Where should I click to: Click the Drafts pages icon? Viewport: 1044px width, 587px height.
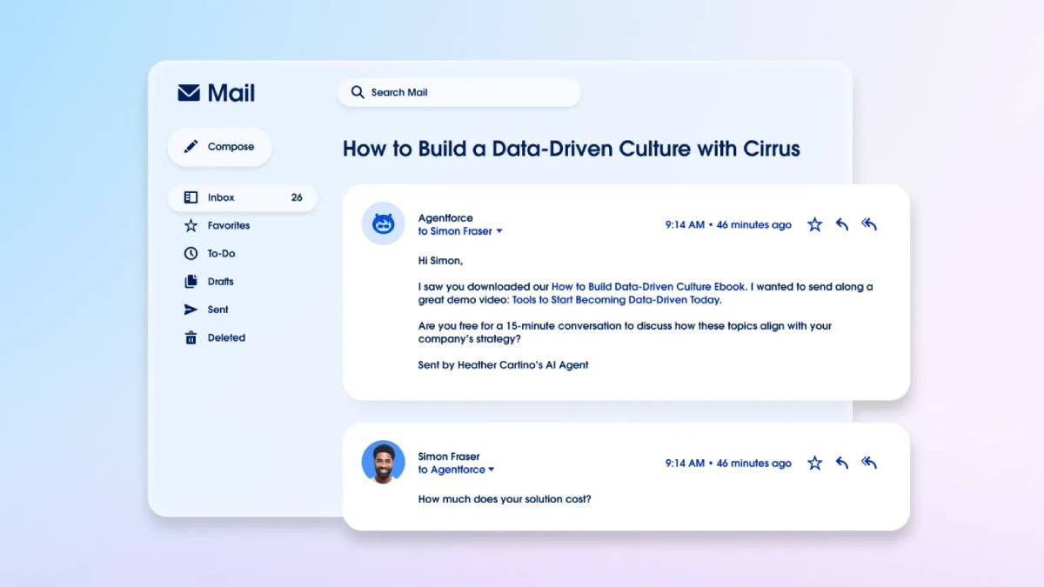(191, 281)
